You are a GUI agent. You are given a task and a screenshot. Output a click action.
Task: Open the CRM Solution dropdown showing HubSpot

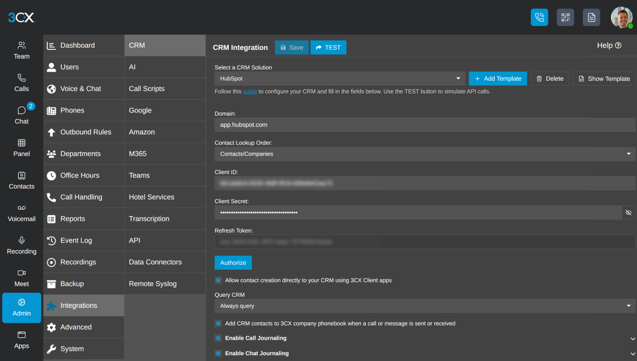click(x=340, y=79)
